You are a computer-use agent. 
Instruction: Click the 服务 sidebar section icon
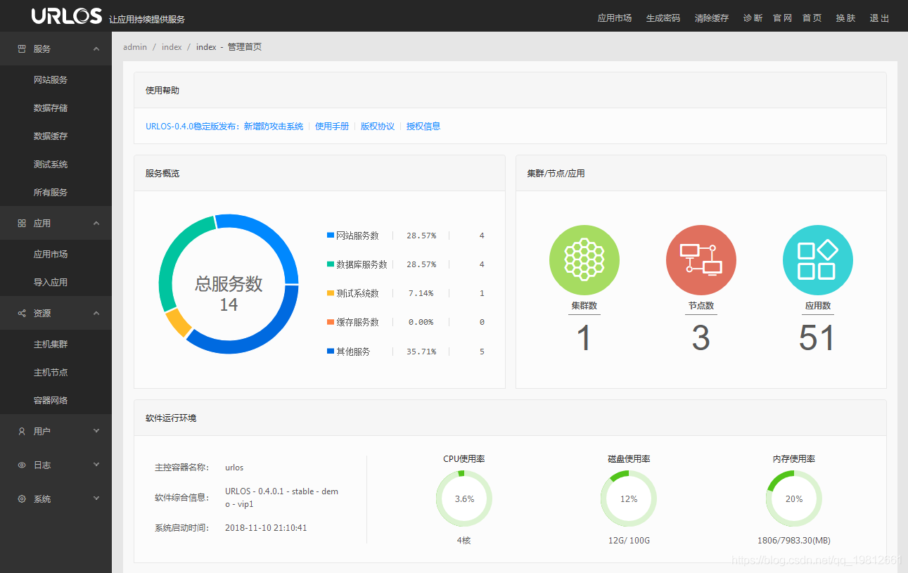[22, 49]
